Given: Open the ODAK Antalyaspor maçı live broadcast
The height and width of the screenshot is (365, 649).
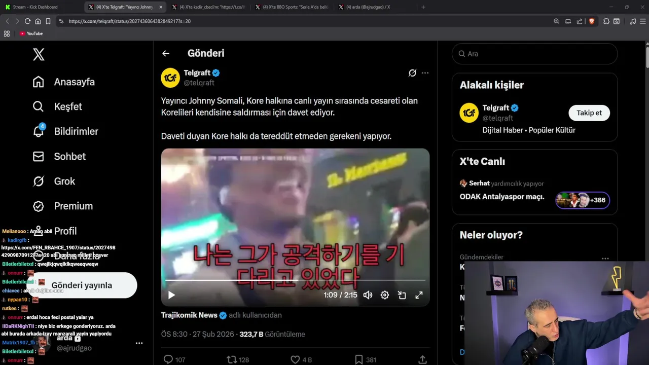Looking at the screenshot, I should tap(501, 197).
